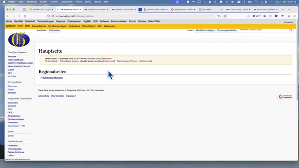Open the Firefox downloads panel

point(248,16)
